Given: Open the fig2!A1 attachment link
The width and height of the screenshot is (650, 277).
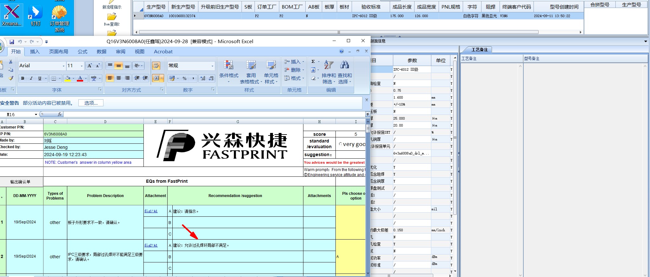Looking at the screenshot, I should pos(151,245).
